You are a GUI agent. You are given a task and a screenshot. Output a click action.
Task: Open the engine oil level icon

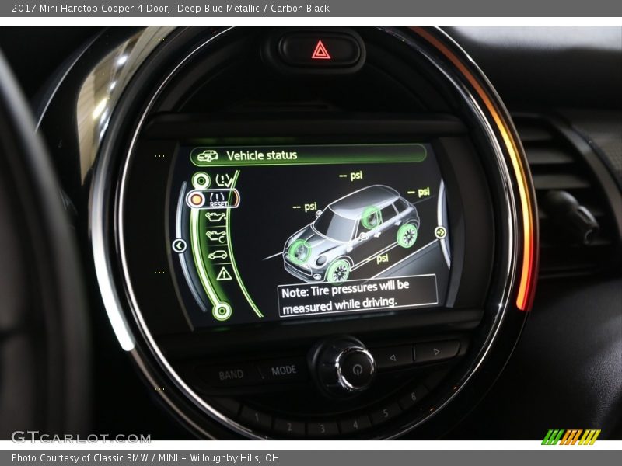pos(215,217)
